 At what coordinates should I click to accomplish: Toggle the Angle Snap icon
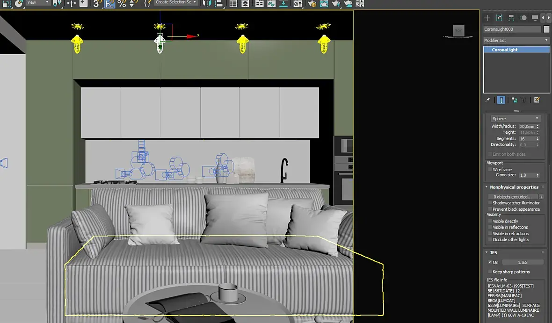[x=110, y=4]
